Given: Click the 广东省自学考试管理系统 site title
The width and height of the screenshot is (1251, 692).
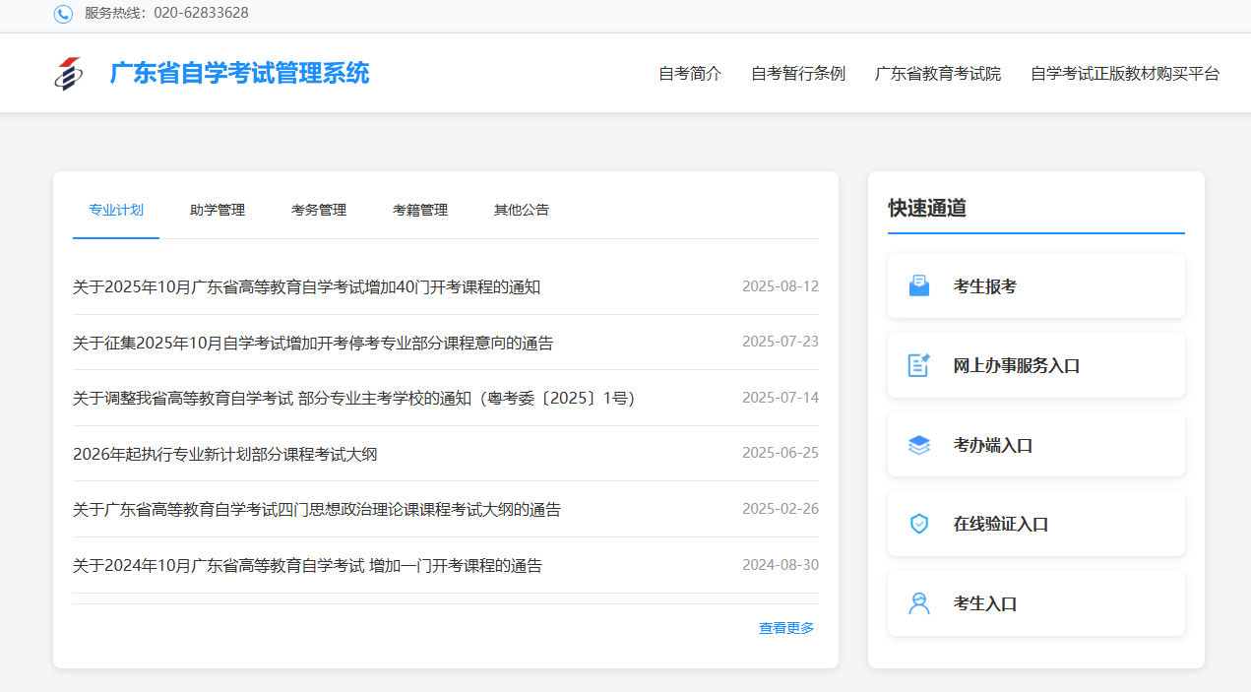Looking at the screenshot, I should (239, 74).
